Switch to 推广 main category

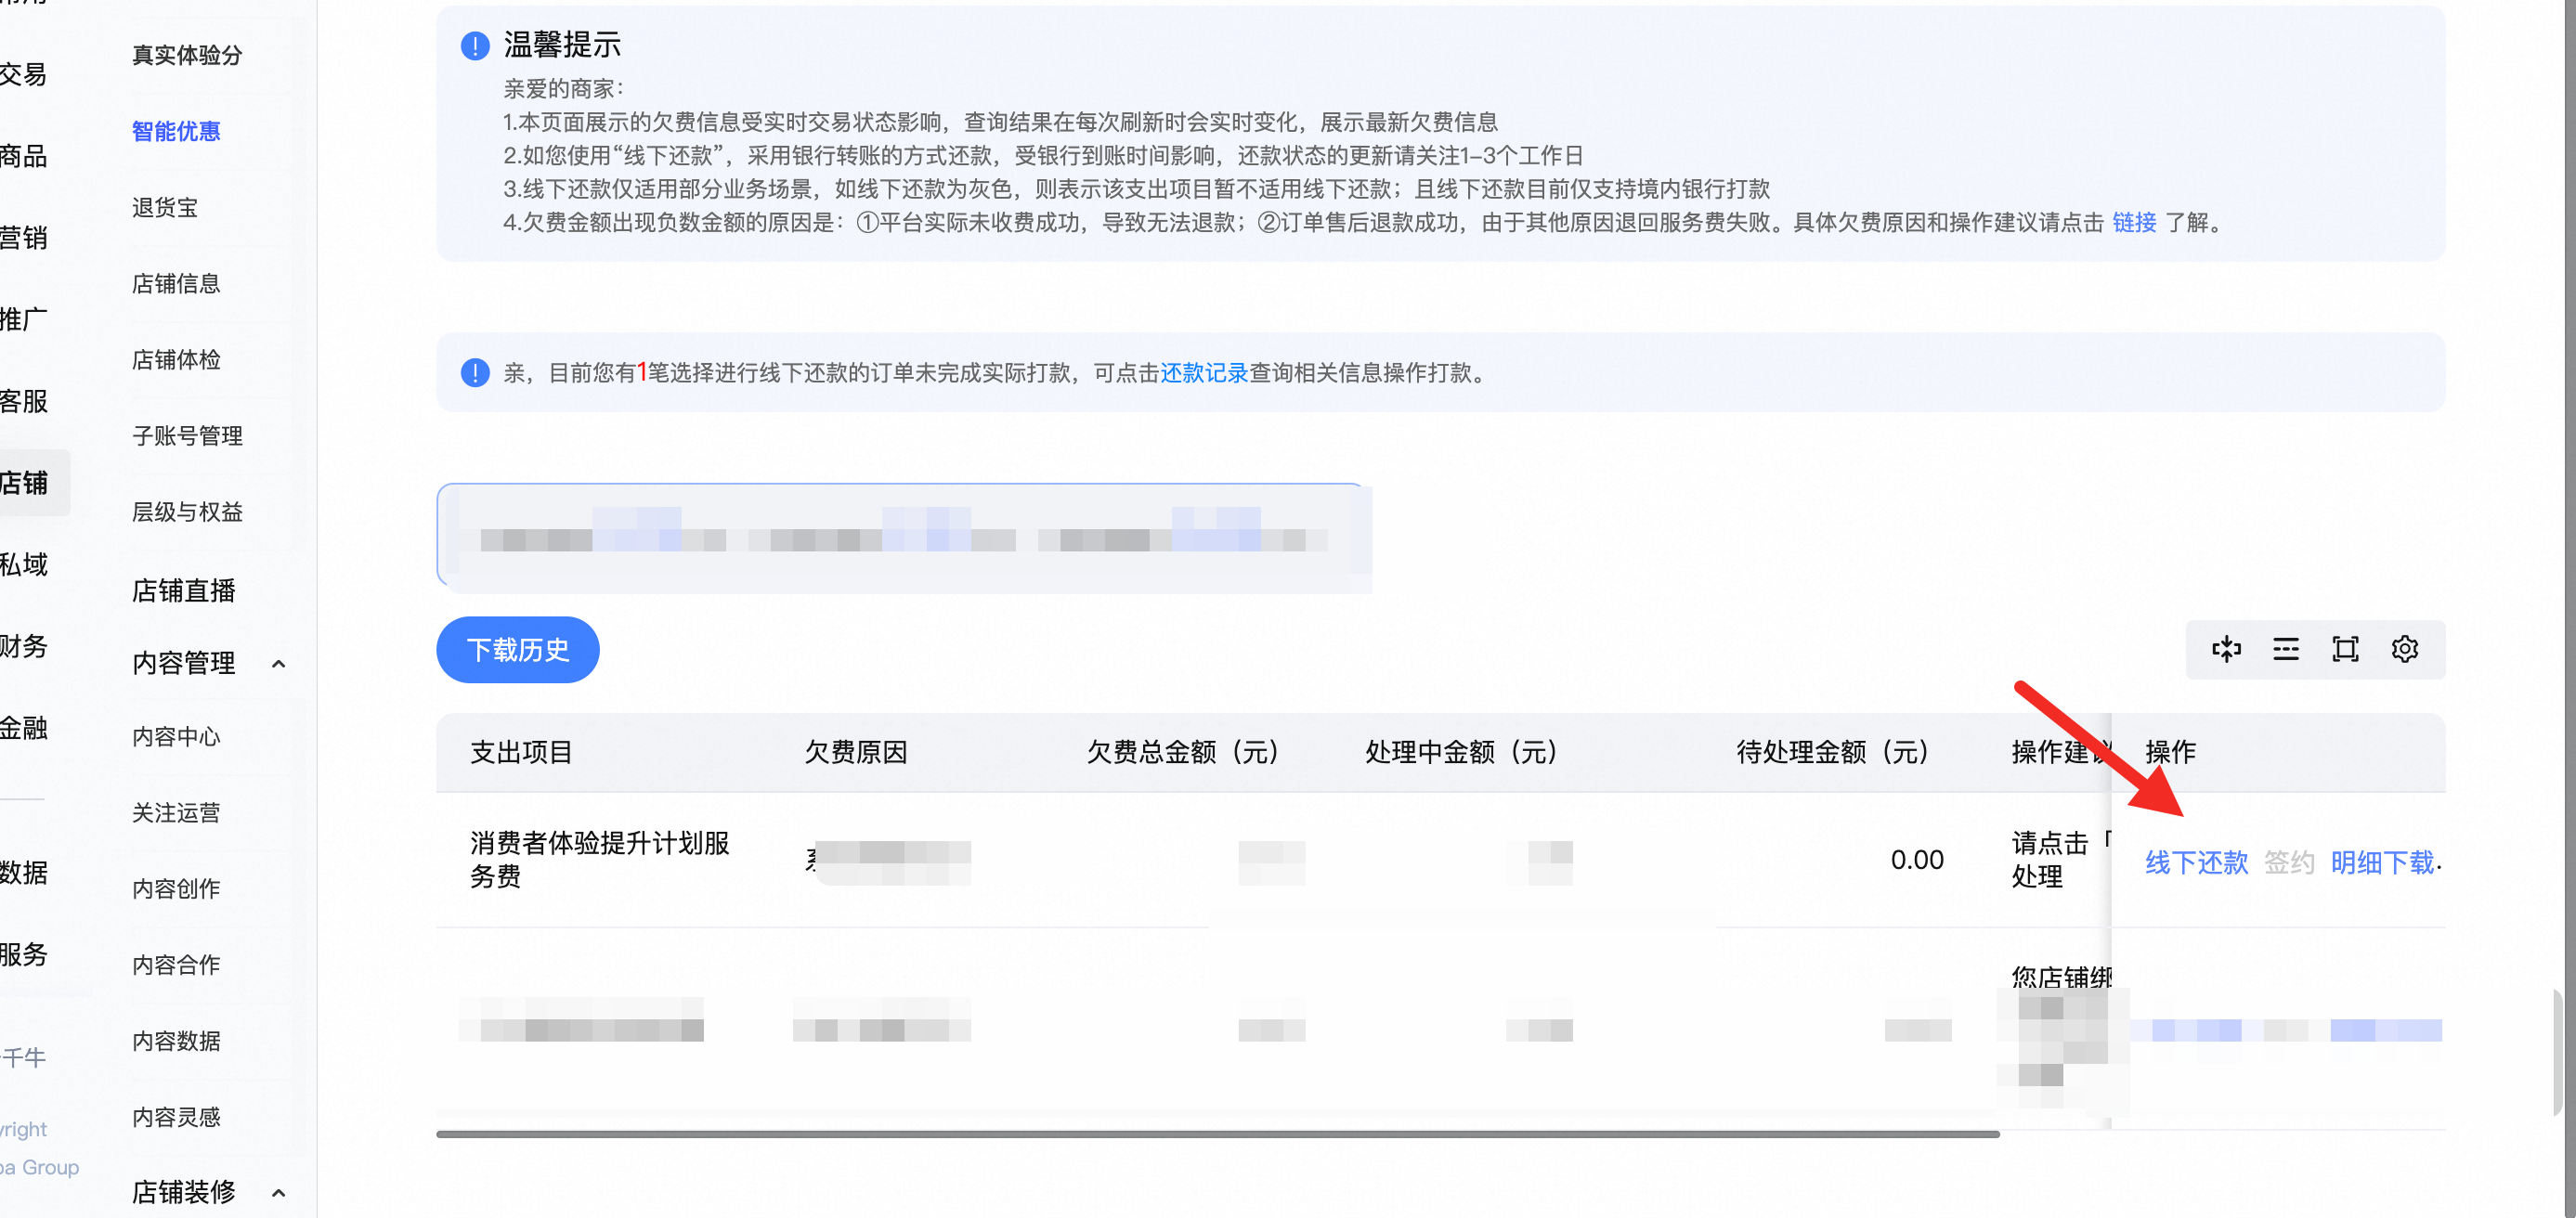coord(24,319)
